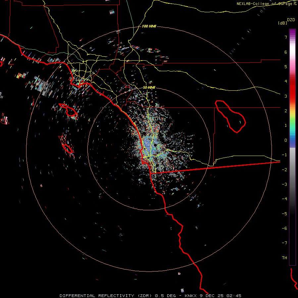Select the "-5" tick label on the scale
Screen dimensions: 298x298
pyautogui.click(x=284, y=214)
